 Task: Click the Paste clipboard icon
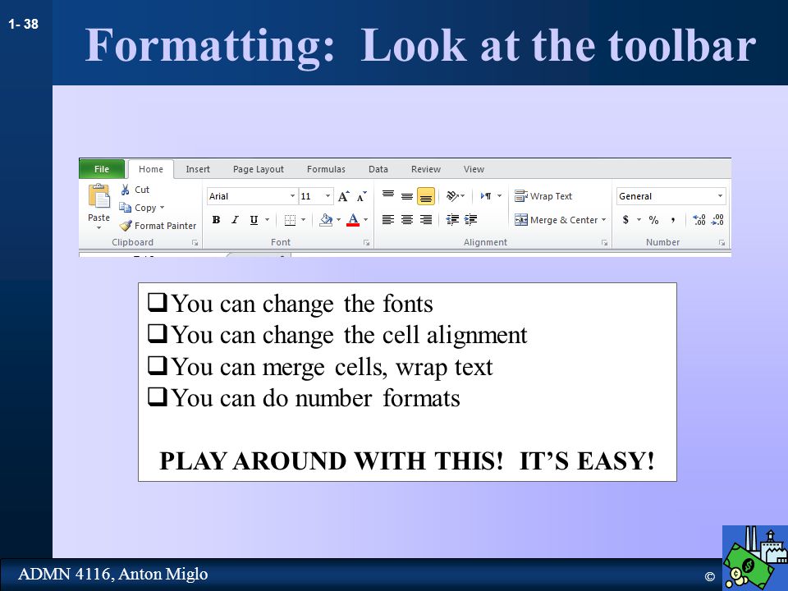(99, 196)
